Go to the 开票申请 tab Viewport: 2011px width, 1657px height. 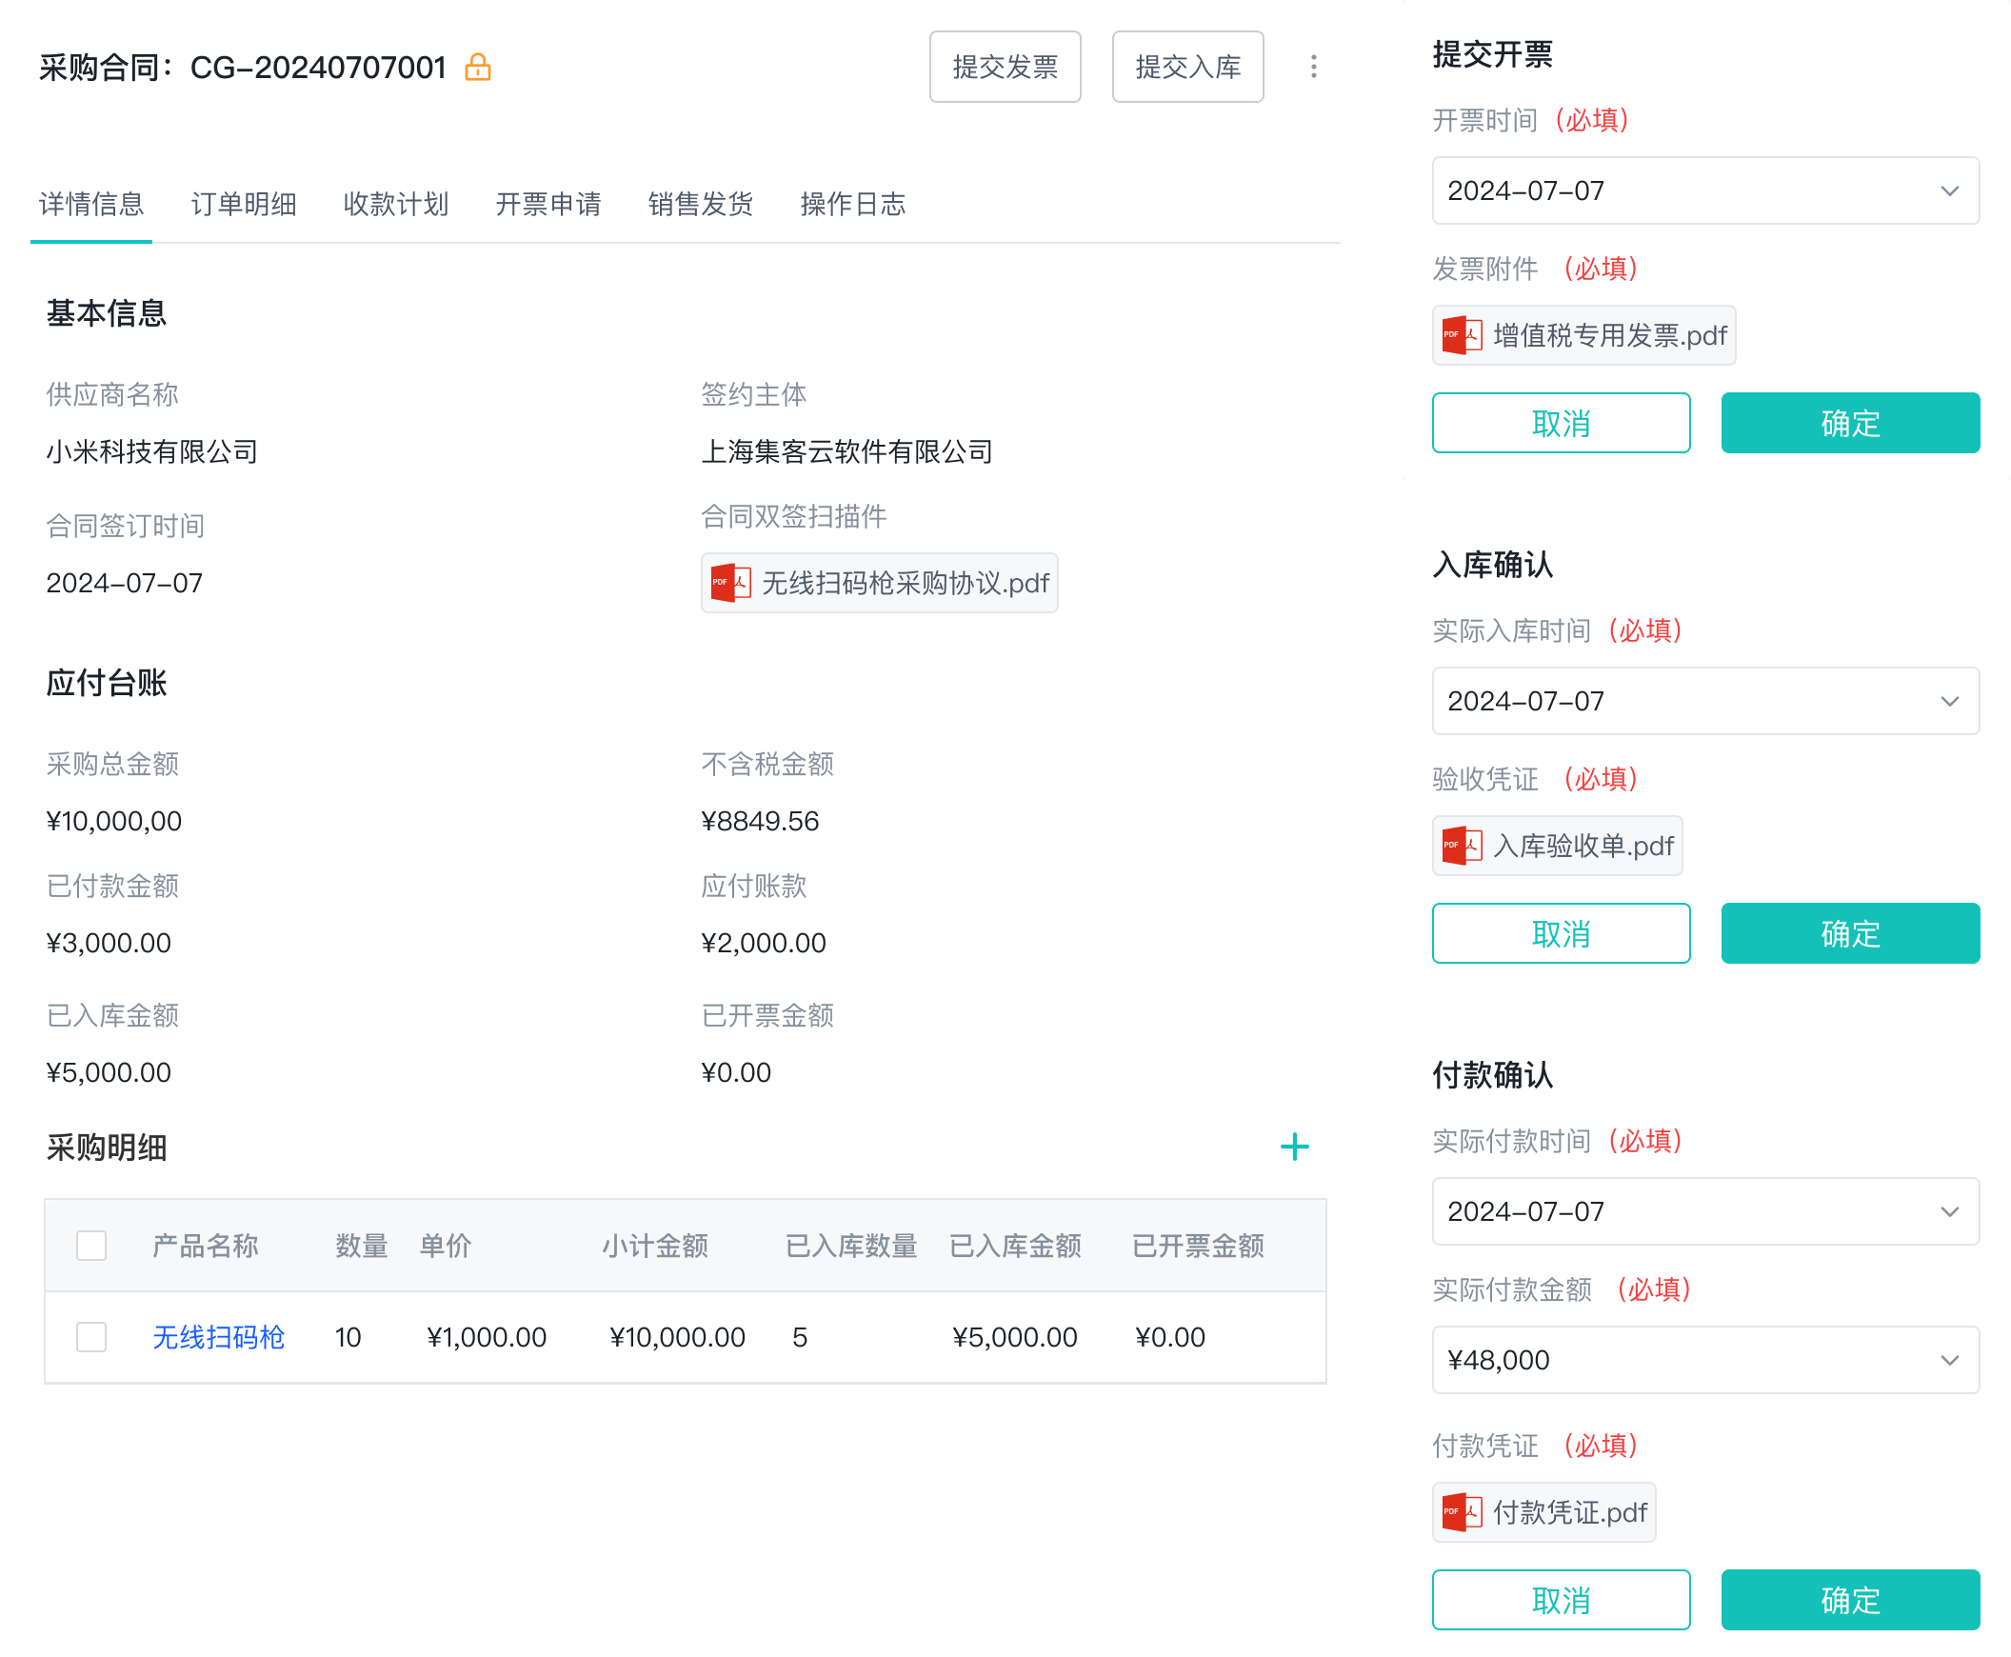(x=548, y=204)
